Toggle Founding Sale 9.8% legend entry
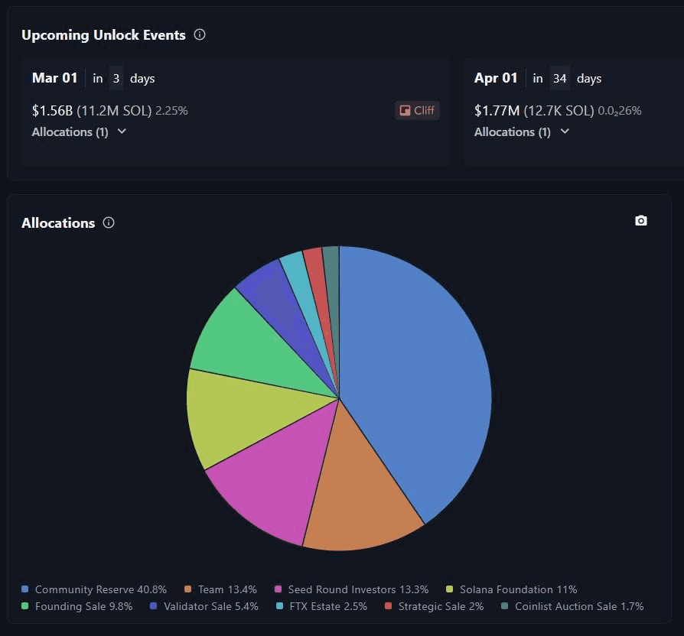Viewport: 684px width, 636px height. [77, 606]
